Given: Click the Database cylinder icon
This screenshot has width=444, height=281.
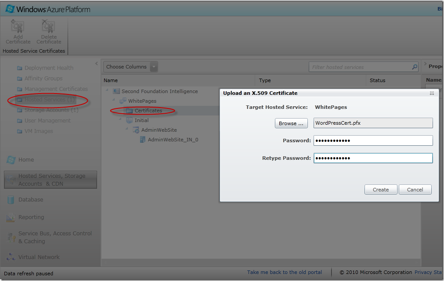Looking at the screenshot, I should 11,199.
